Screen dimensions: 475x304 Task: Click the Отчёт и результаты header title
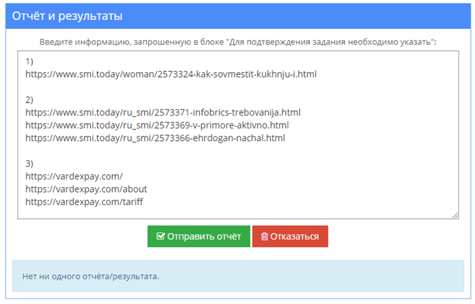[67, 16]
